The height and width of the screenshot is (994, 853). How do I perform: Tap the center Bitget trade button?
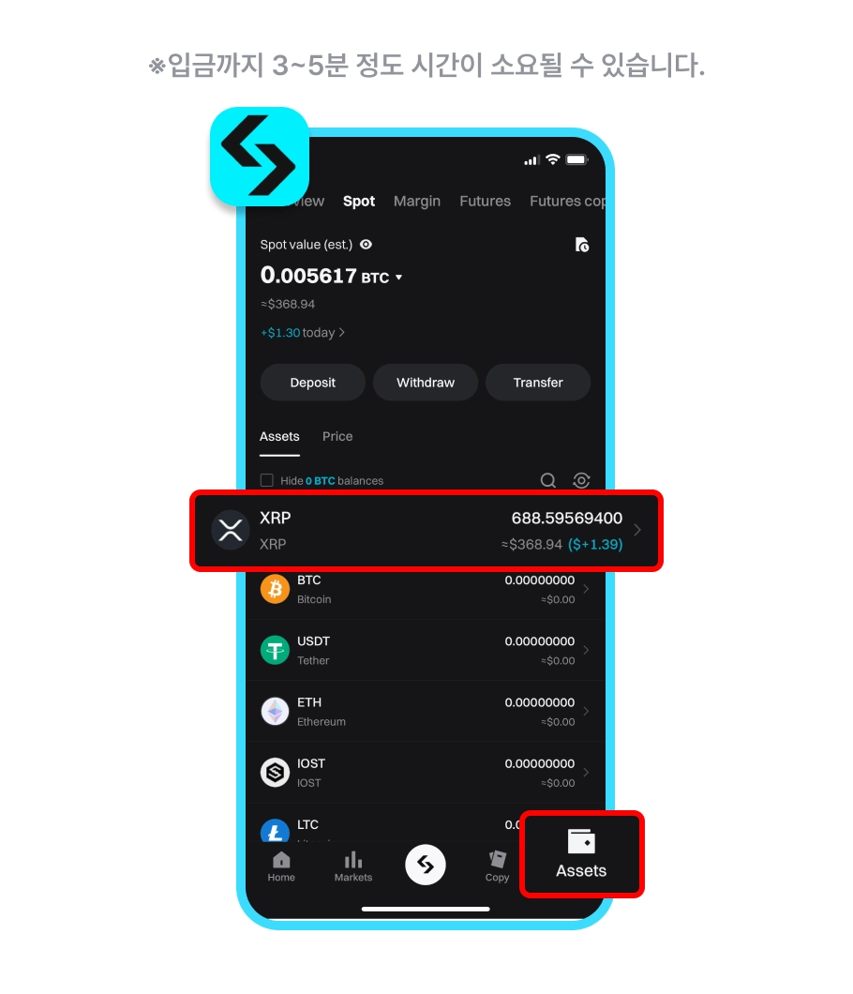pyautogui.click(x=426, y=865)
